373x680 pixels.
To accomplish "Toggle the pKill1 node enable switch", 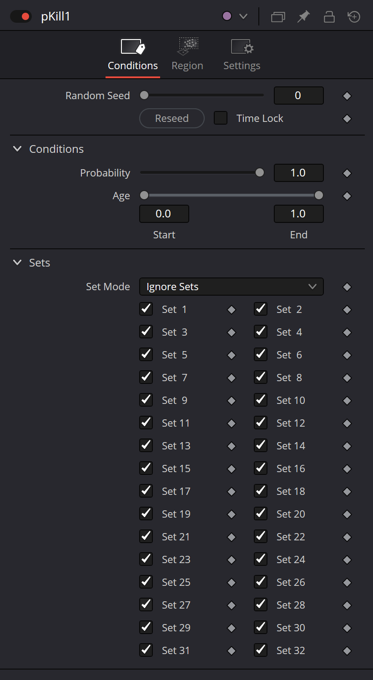I will [x=20, y=17].
